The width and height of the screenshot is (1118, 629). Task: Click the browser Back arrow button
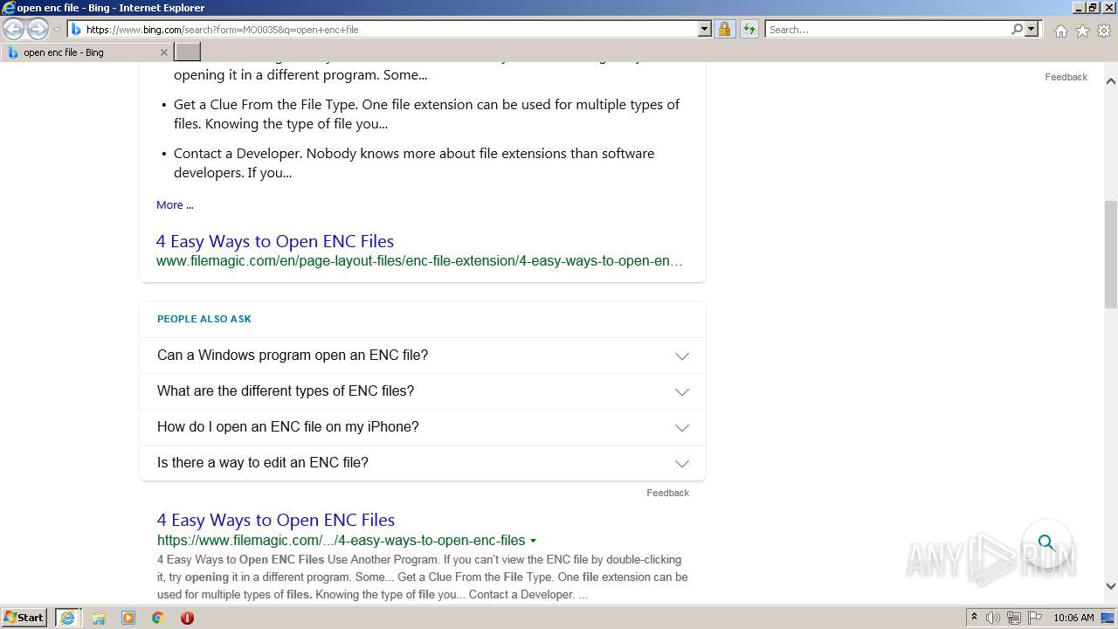point(13,30)
